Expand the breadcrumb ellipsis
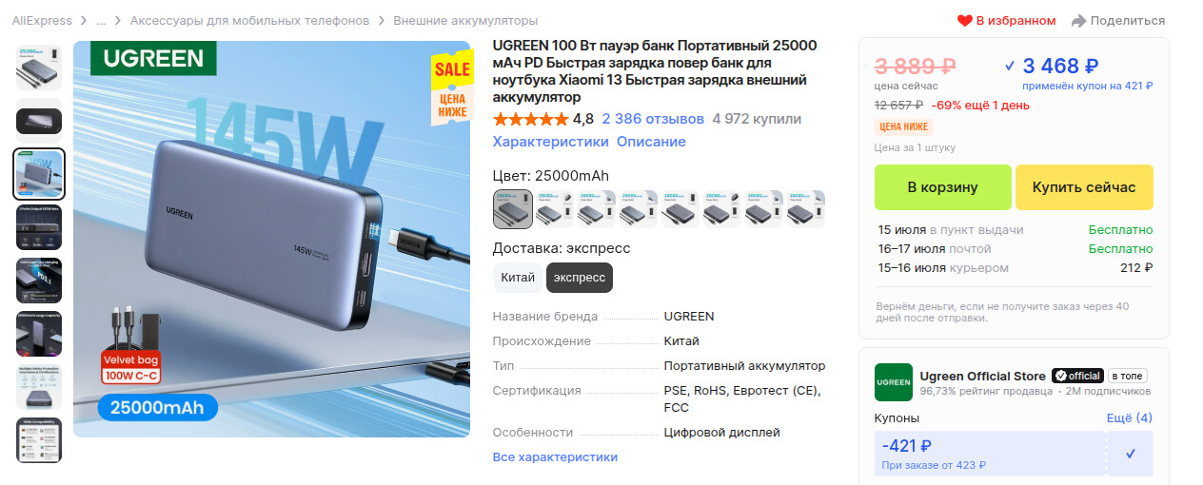 click(101, 21)
